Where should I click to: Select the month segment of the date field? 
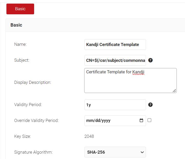89,120
